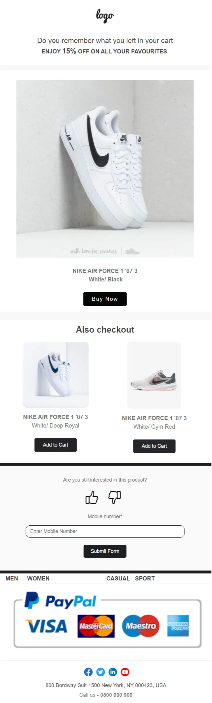Select the SPORT menu item
The height and width of the screenshot is (703, 212).
145,578
